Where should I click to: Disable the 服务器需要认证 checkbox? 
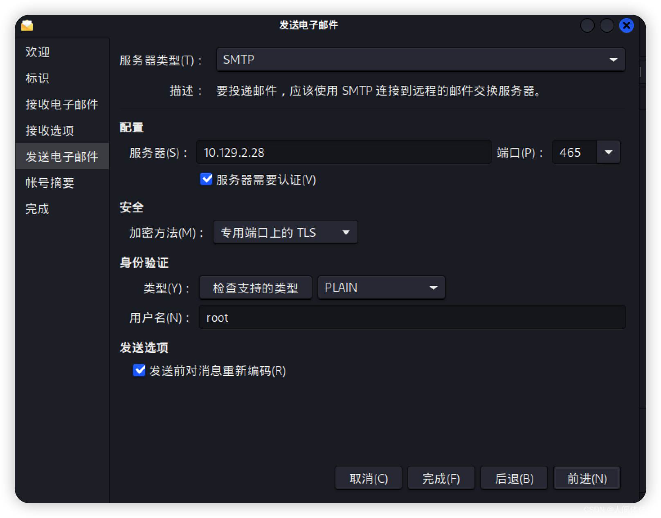pyautogui.click(x=206, y=179)
